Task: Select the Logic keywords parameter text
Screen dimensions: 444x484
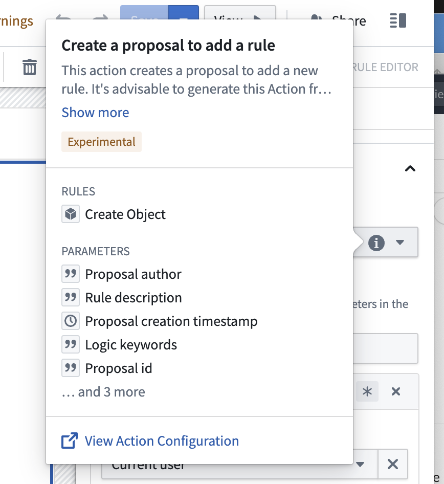Action: [x=131, y=344]
